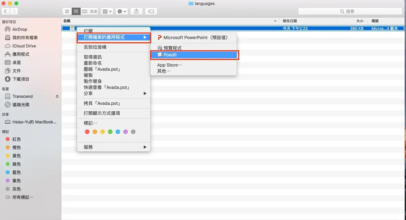
Task: Click the share icon in toolbar
Action: pos(136,11)
